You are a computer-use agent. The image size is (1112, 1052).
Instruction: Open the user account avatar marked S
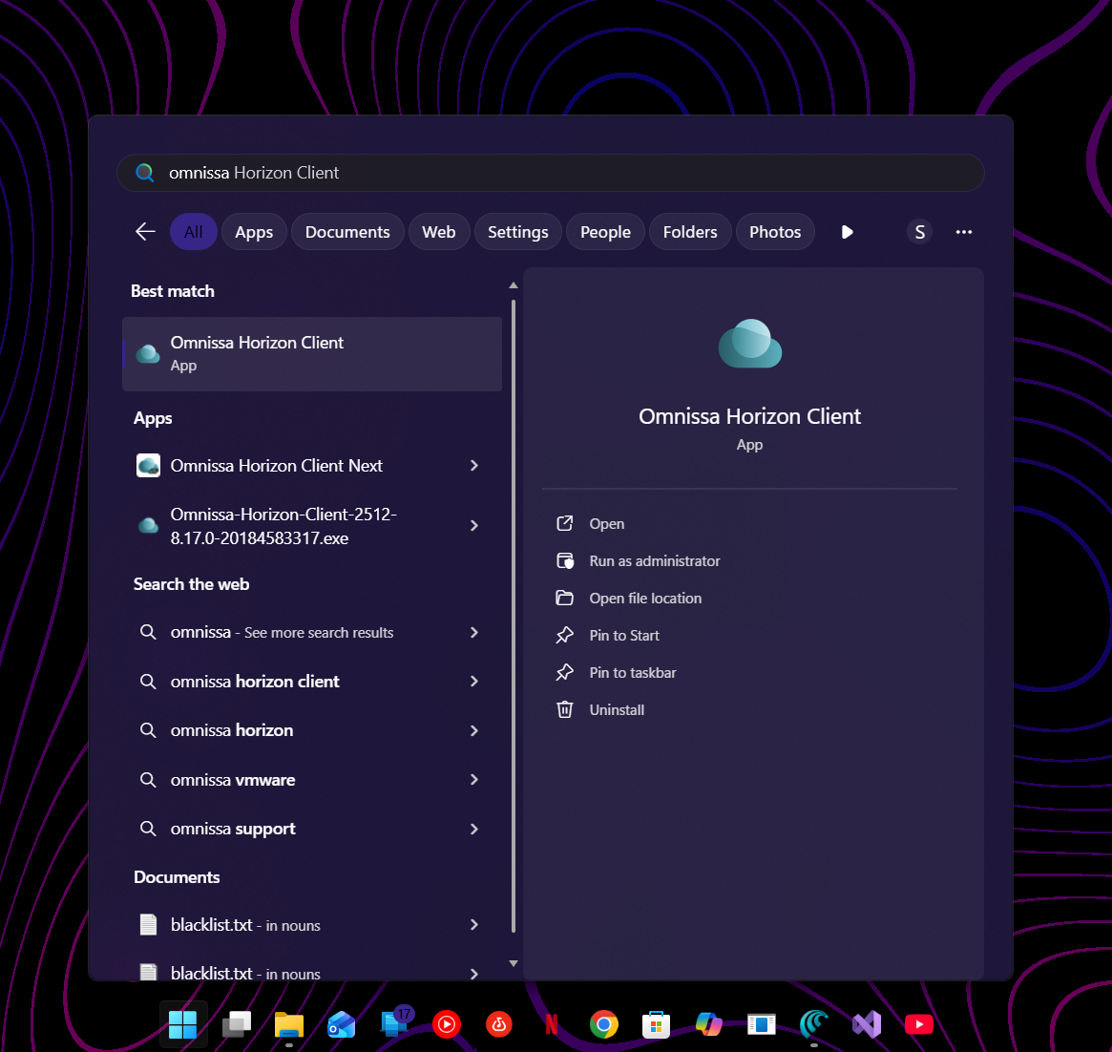(x=919, y=231)
